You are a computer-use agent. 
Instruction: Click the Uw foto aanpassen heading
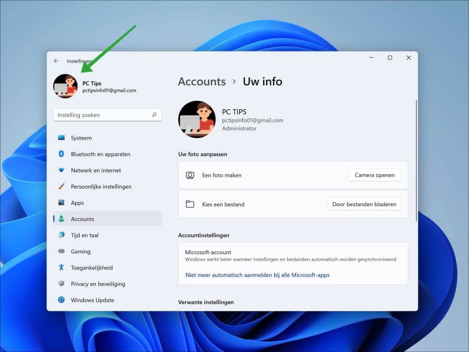coord(203,154)
